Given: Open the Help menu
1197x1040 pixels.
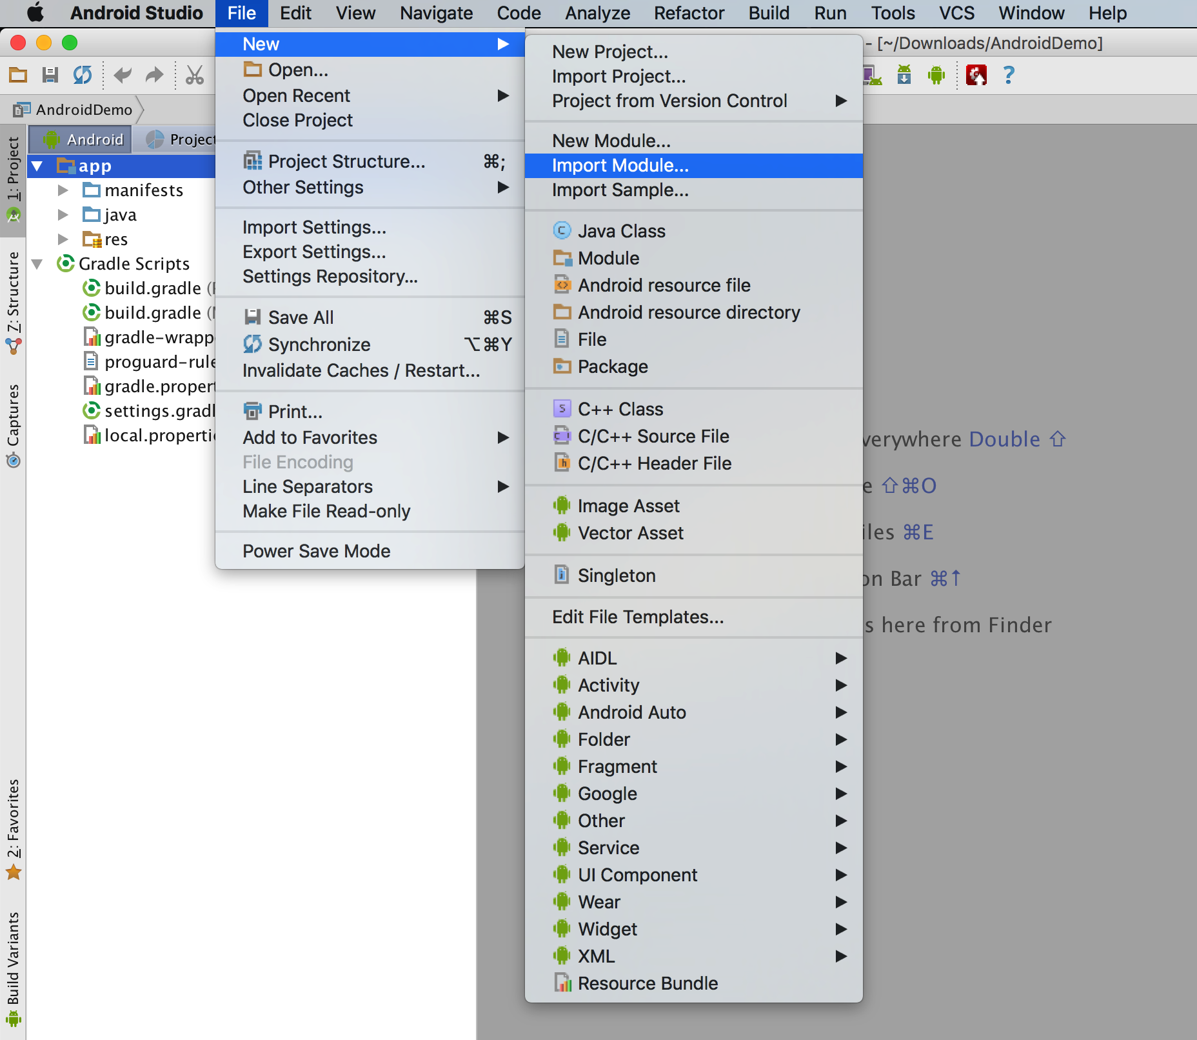Looking at the screenshot, I should [1107, 13].
